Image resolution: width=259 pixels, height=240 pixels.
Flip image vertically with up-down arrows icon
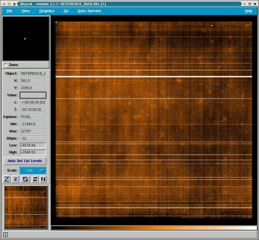point(43,179)
